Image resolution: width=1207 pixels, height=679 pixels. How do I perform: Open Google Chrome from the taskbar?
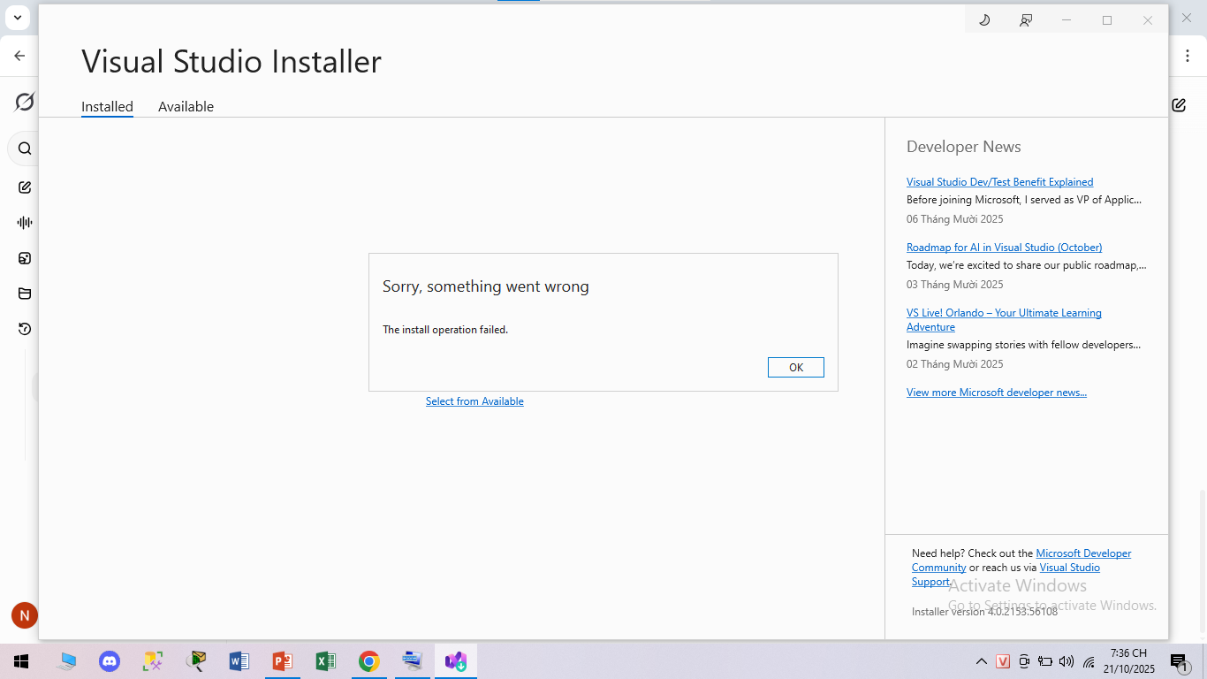coord(368,661)
